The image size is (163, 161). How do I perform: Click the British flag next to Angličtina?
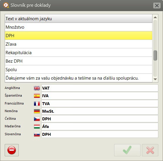(x=37, y=88)
